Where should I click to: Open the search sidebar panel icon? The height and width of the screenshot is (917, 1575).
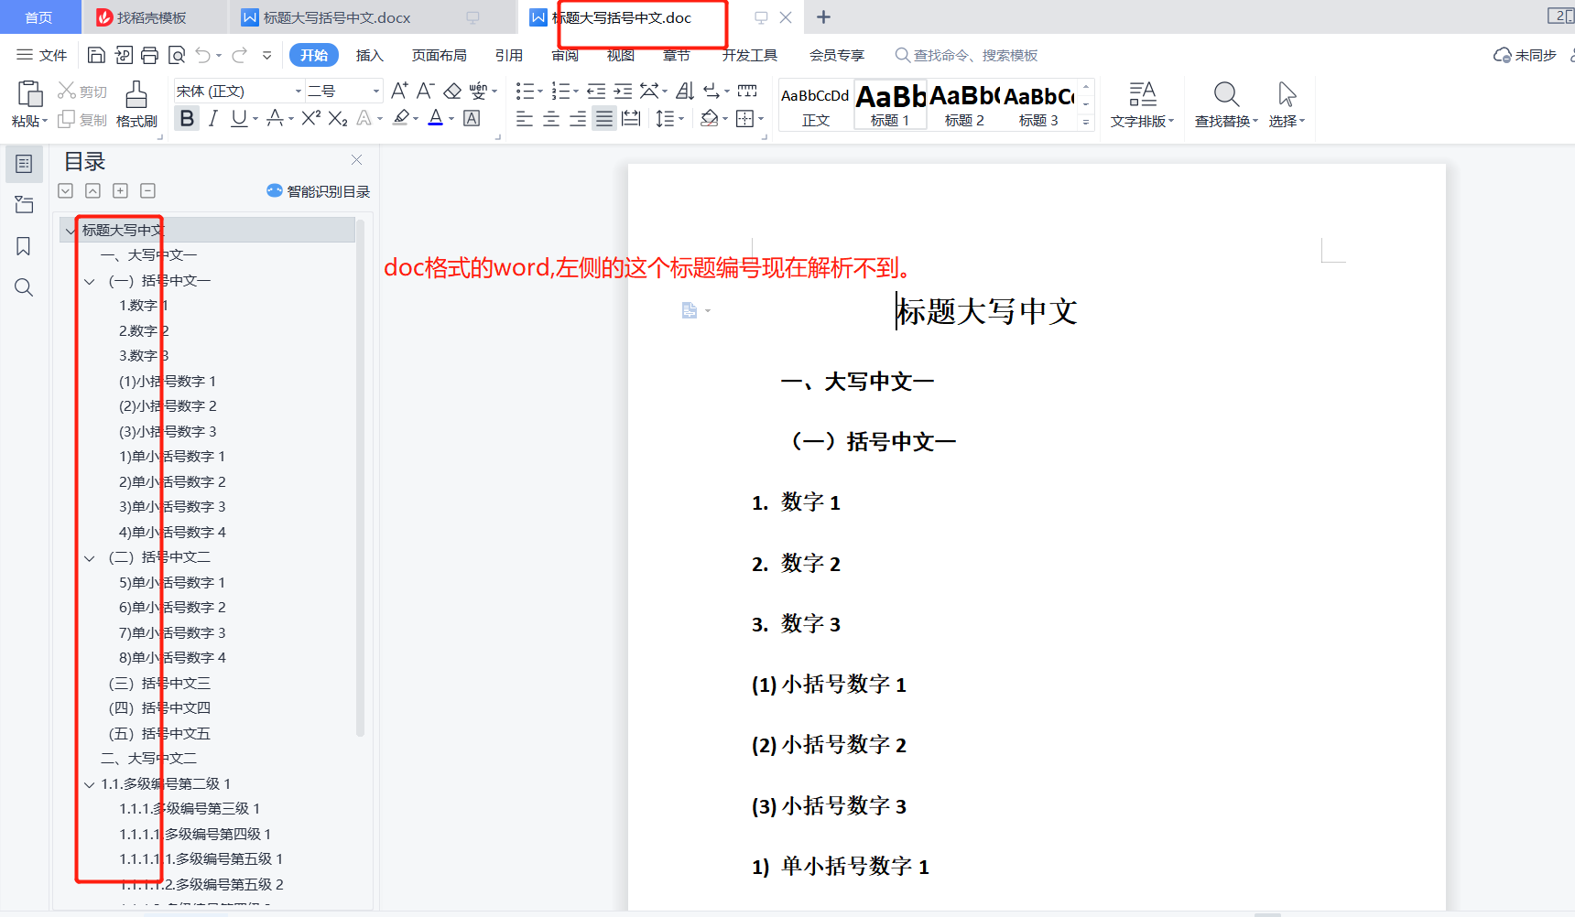[x=24, y=287]
